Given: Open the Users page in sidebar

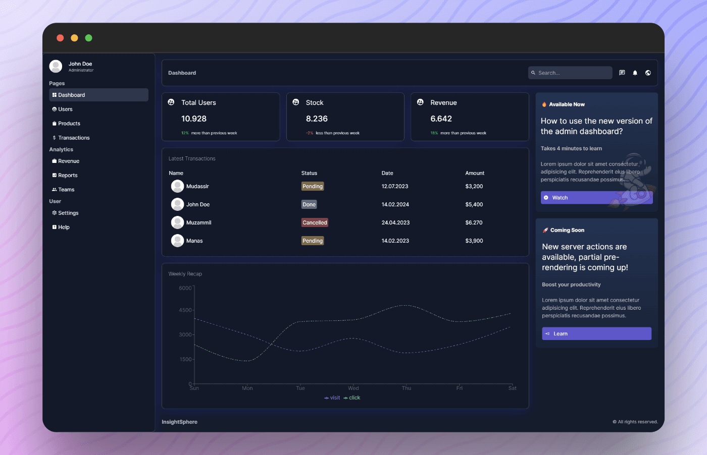Looking at the screenshot, I should click(x=65, y=109).
